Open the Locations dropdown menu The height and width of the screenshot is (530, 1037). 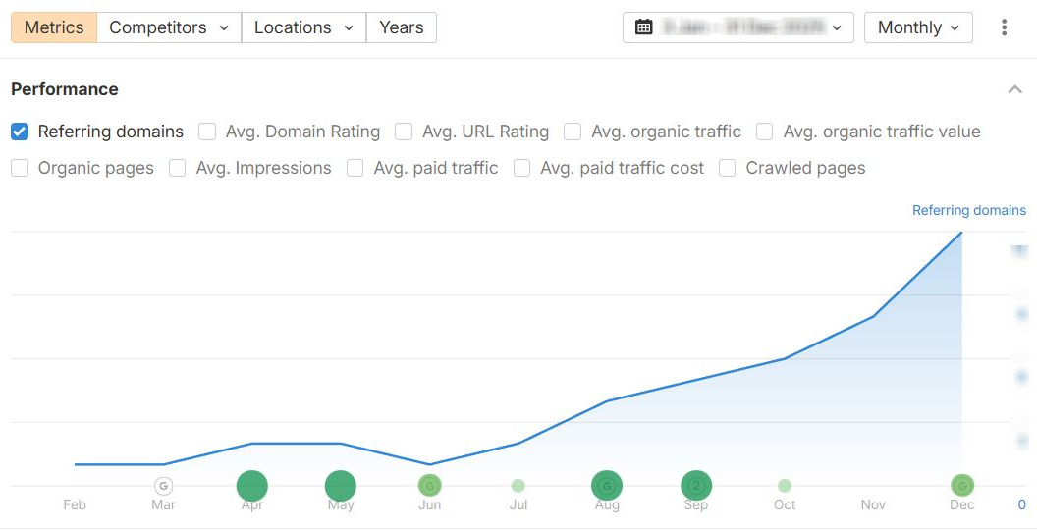(303, 27)
